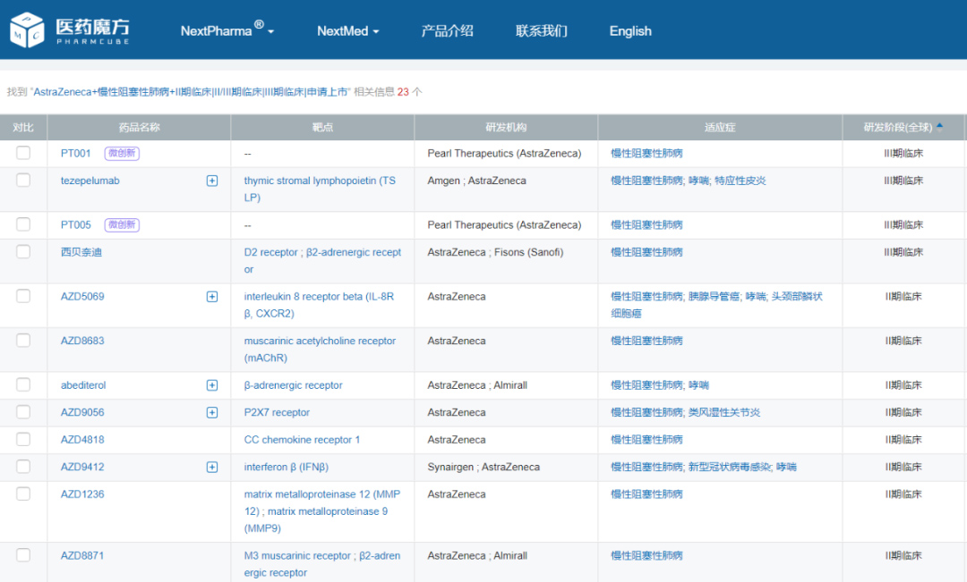Click the 微创新 badge beside PT001

click(x=122, y=154)
